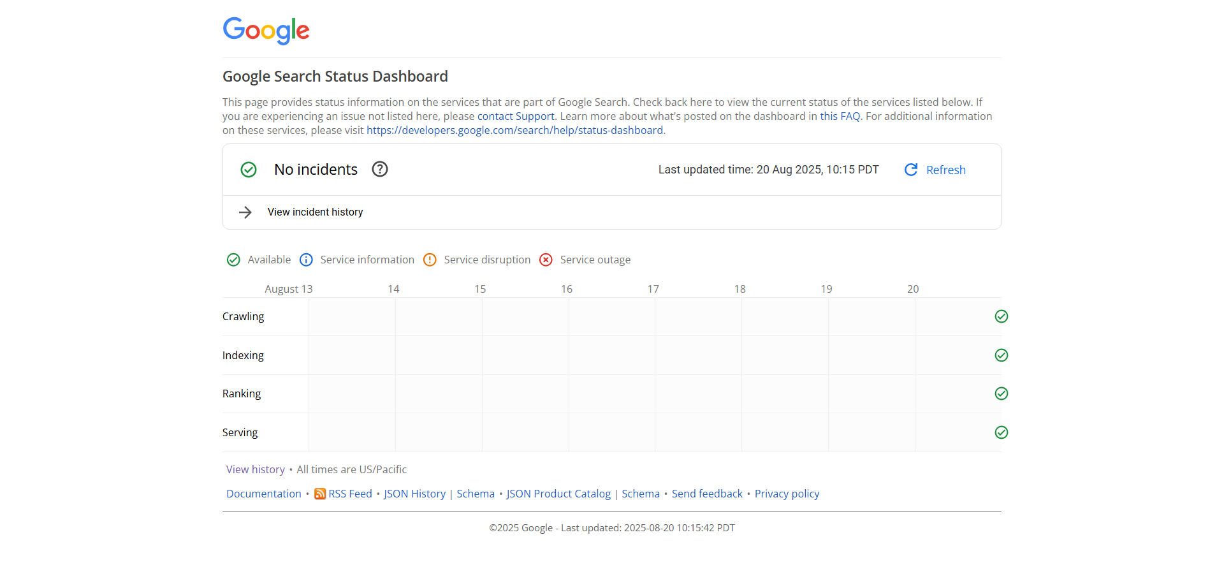The height and width of the screenshot is (588, 1224).
Task: Click the Service disruption legend icon
Action: pos(430,260)
